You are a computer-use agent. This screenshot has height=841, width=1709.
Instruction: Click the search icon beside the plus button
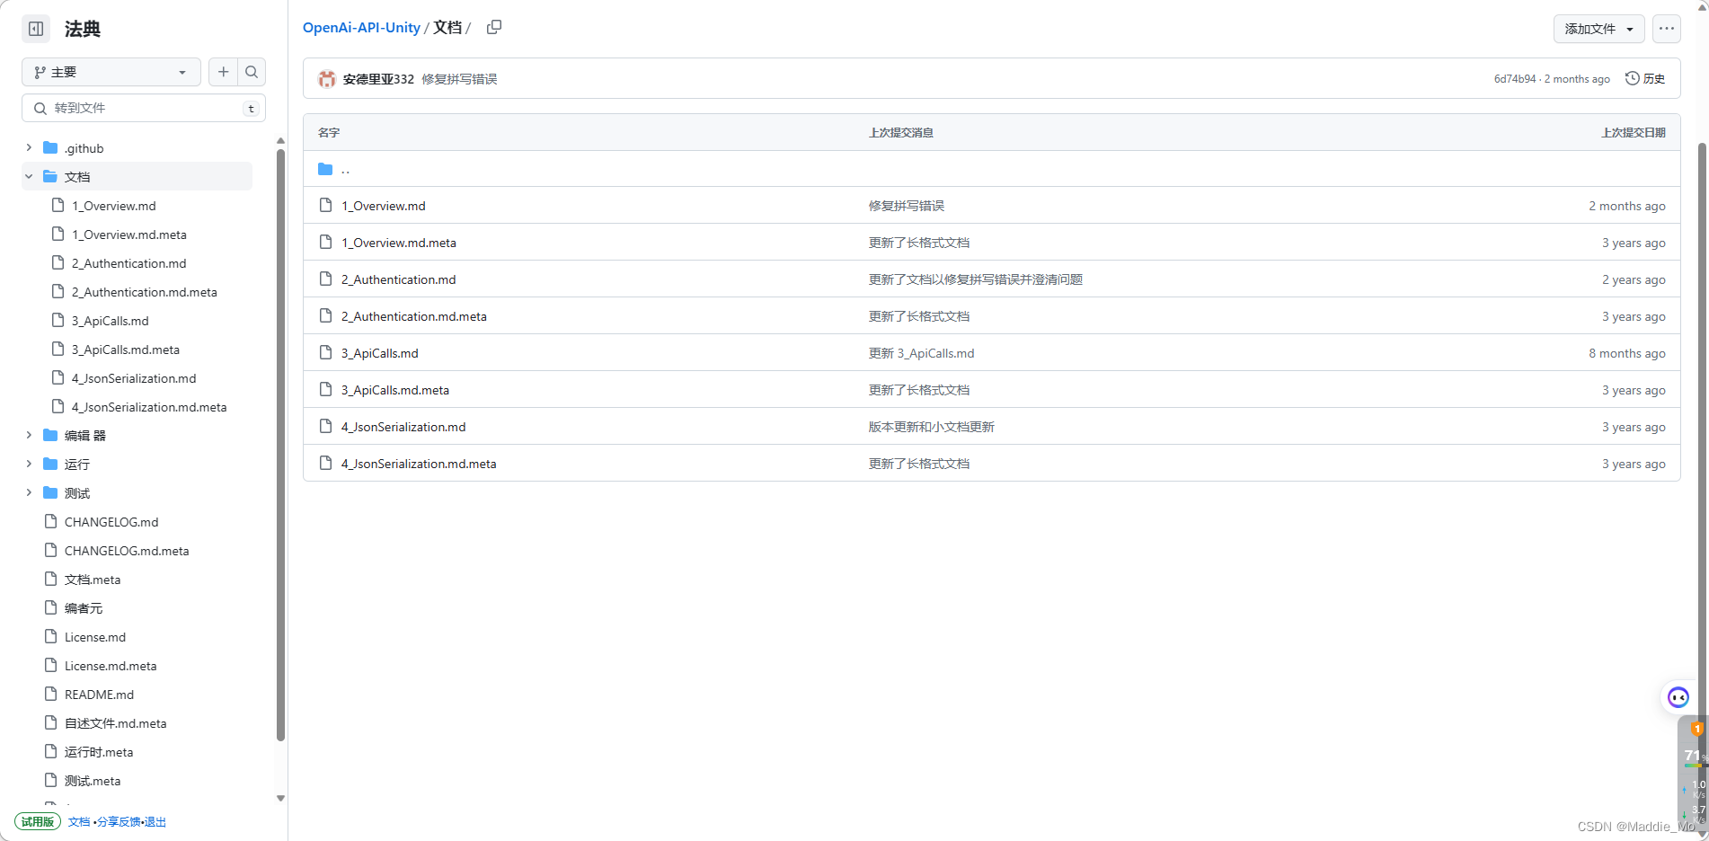click(x=252, y=72)
